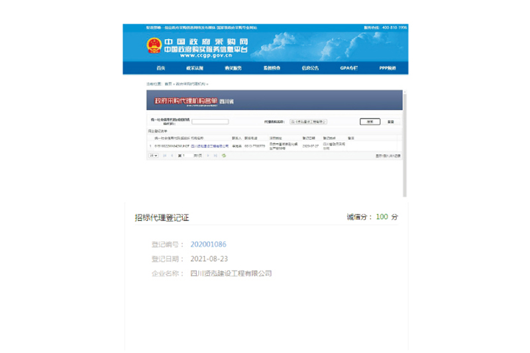The width and height of the screenshot is (530, 353).
Task: Open the 信息公告 navigation tab
Action: coord(310,68)
